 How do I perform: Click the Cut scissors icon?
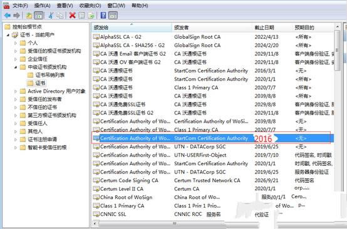51,16
